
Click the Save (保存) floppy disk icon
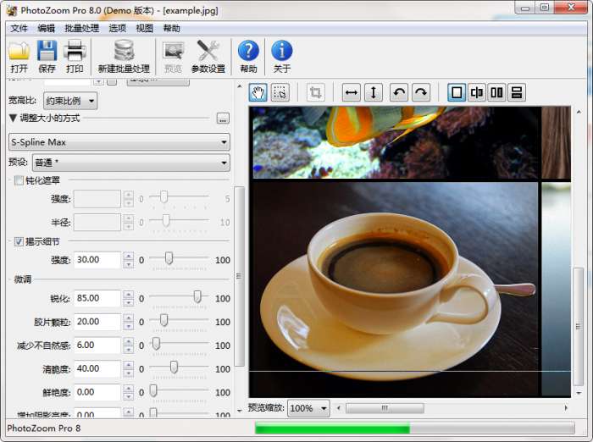pos(47,52)
